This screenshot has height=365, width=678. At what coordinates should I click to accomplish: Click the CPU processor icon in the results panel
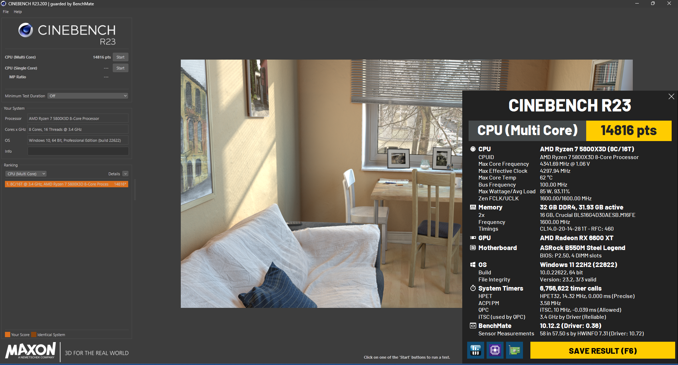[473, 149]
